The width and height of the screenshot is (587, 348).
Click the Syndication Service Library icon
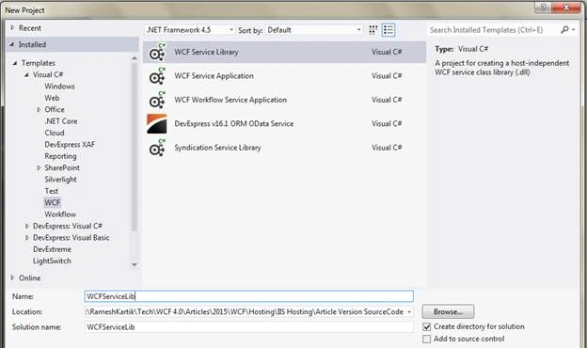(x=157, y=148)
